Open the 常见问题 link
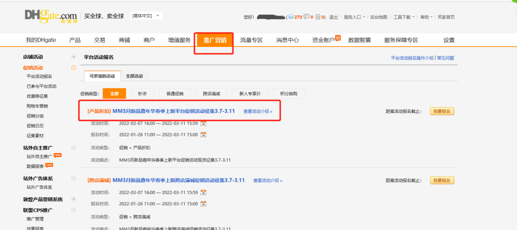The width and height of the screenshot is (517, 230). click(446, 58)
